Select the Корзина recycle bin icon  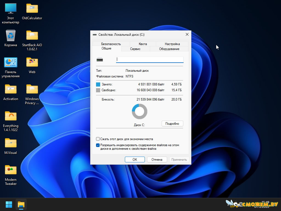click(x=11, y=38)
